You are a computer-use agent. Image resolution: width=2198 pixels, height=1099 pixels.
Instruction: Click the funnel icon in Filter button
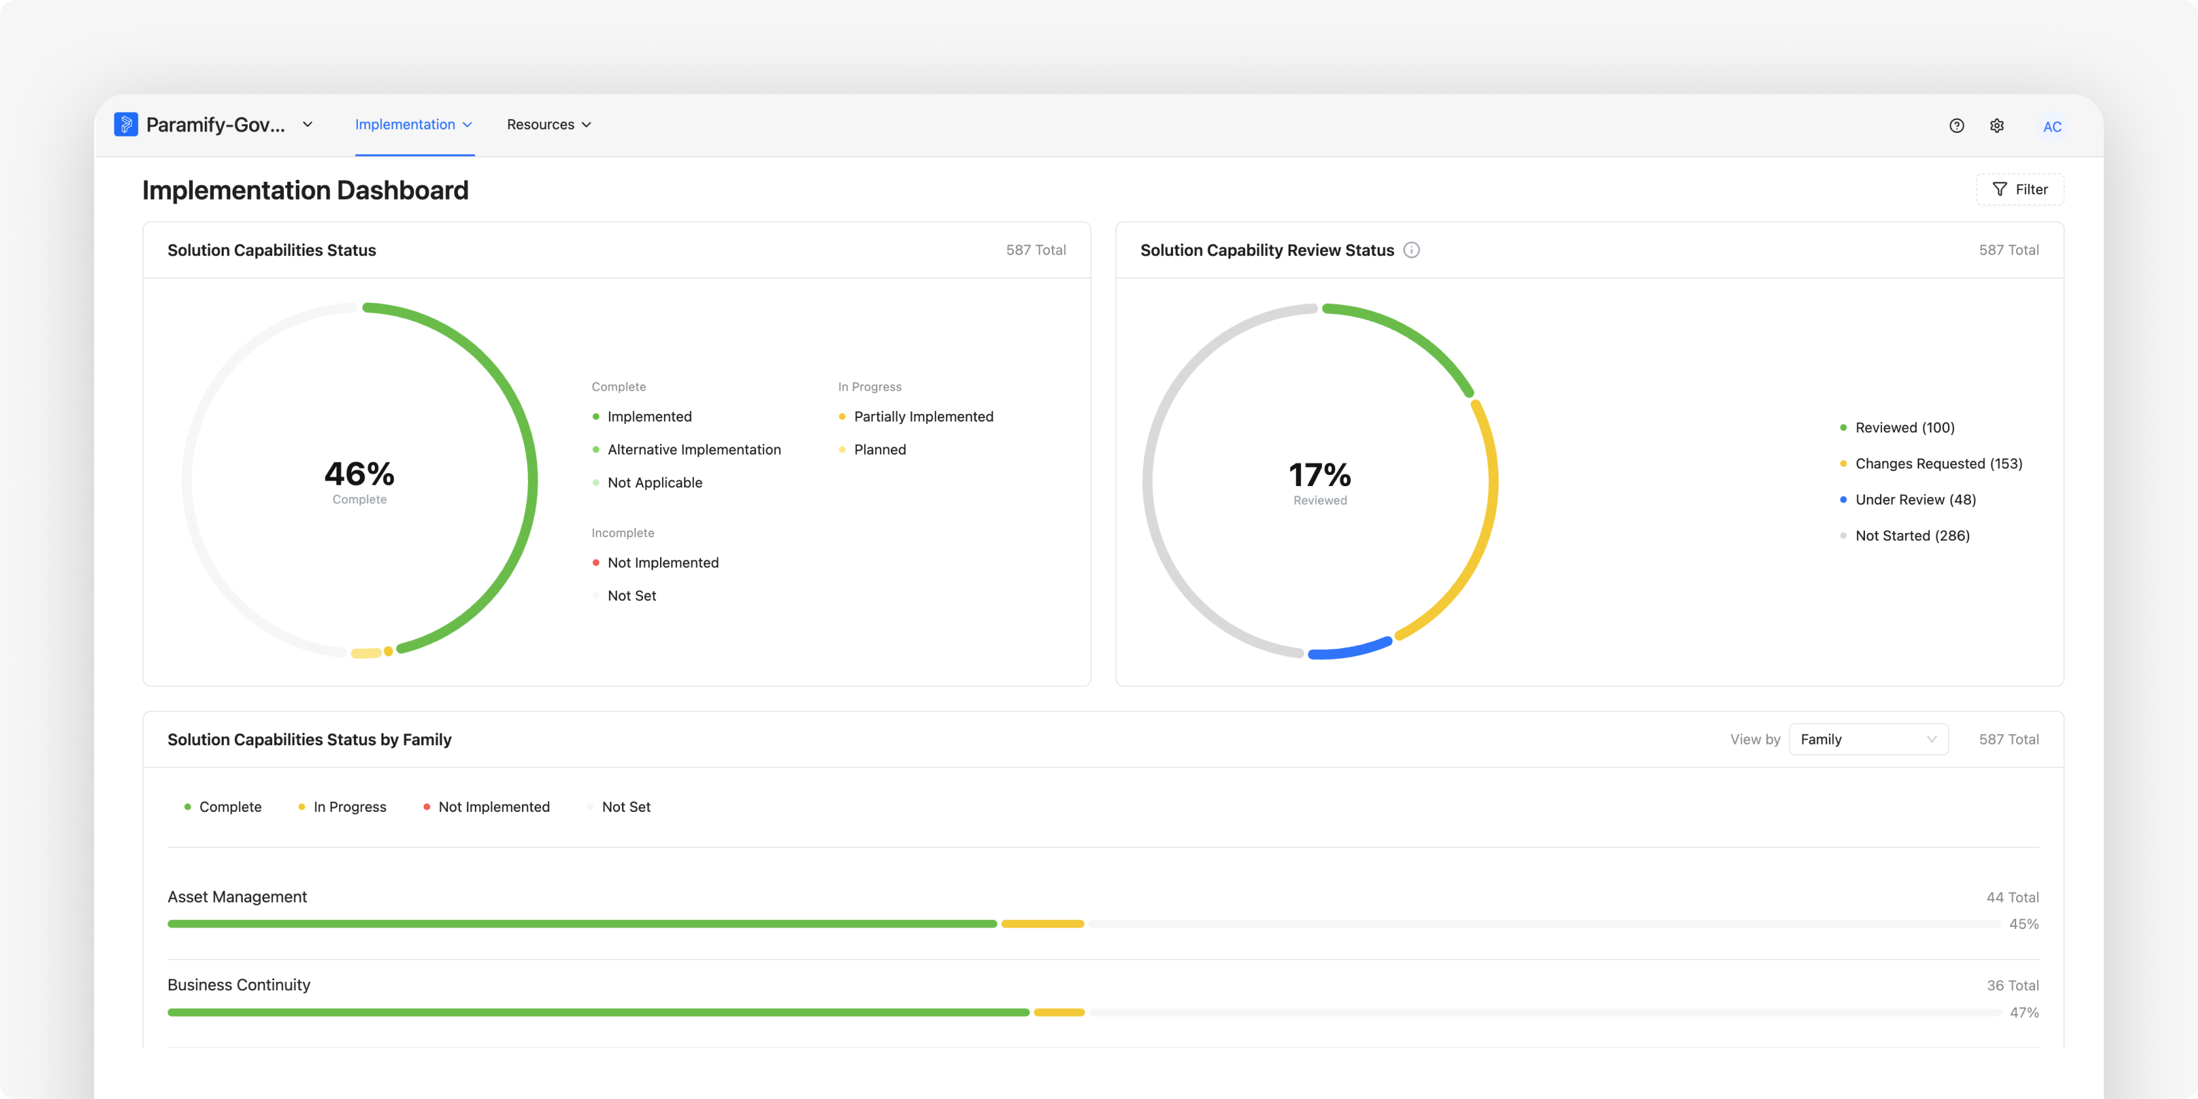click(x=1999, y=190)
